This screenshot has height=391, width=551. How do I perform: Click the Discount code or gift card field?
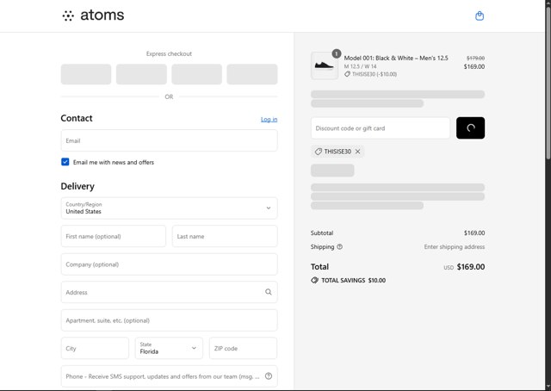(x=381, y=128)
